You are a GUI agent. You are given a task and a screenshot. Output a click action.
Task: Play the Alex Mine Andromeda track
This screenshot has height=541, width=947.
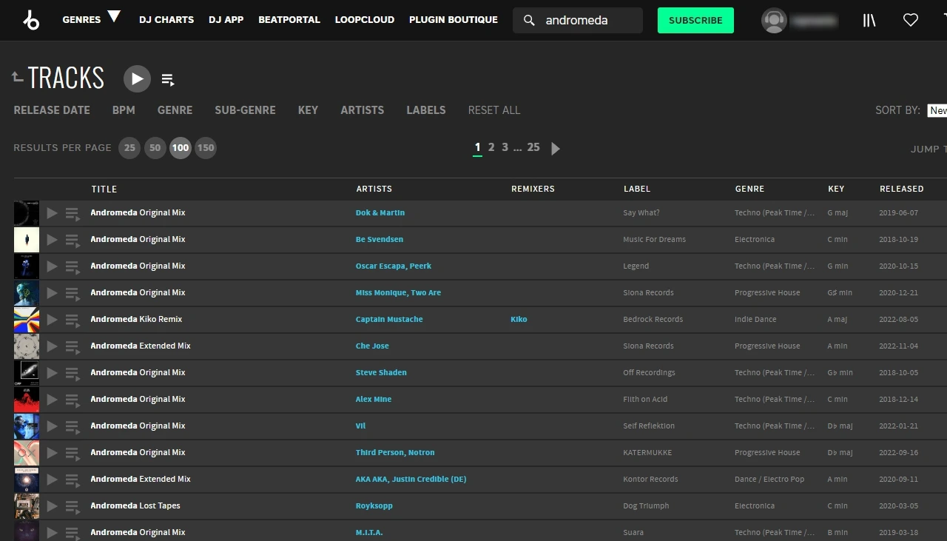pos(52,400)
